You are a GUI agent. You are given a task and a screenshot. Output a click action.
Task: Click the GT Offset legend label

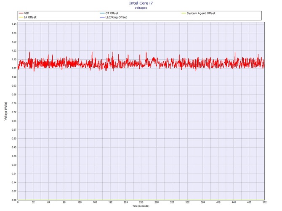112,13
